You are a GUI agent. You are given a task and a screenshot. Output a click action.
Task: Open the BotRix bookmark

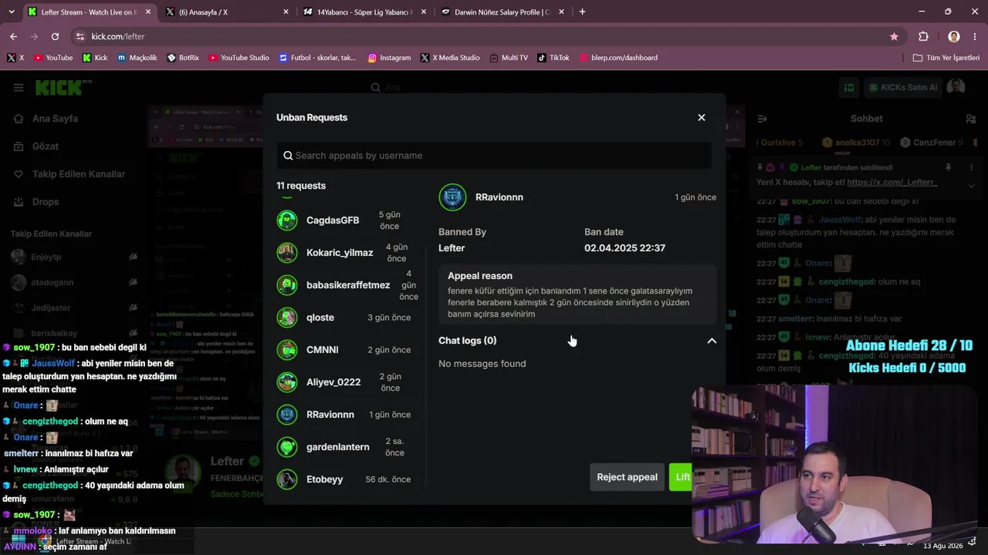(183, 58)
